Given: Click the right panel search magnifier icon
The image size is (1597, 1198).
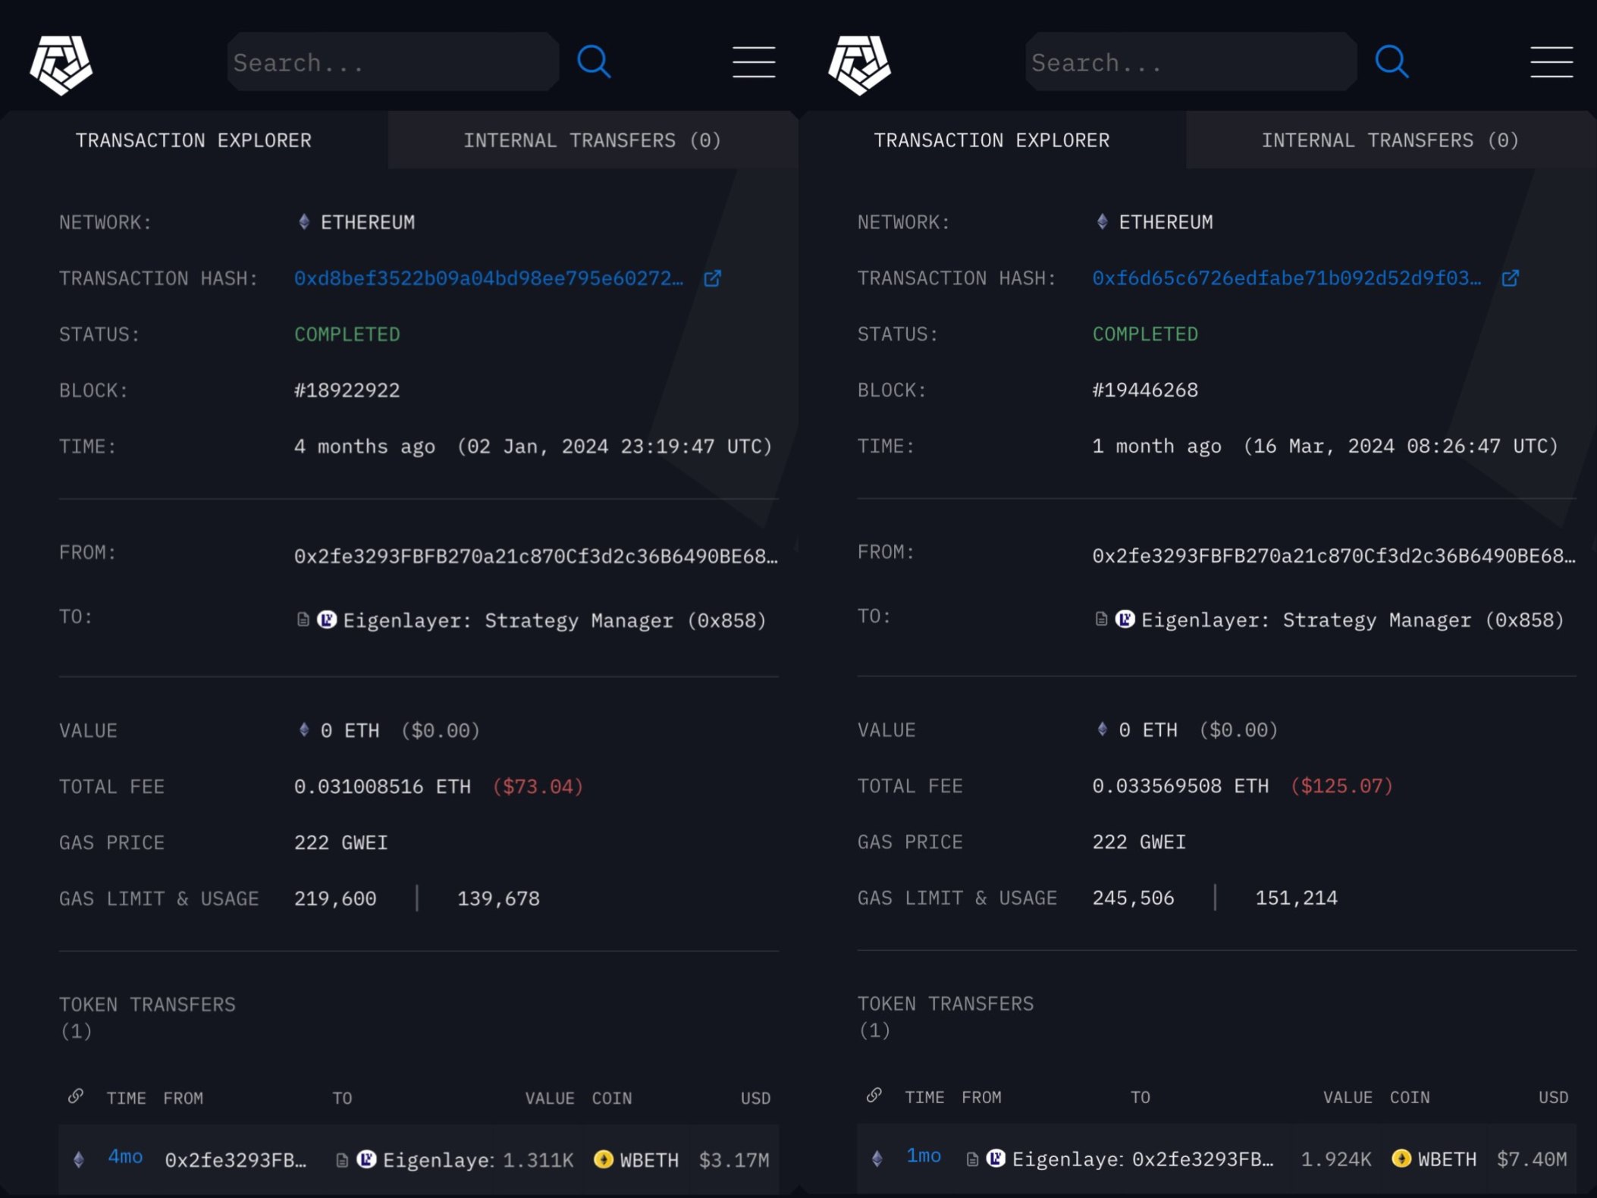Looking at the screenshot, I should [1391, 61].
